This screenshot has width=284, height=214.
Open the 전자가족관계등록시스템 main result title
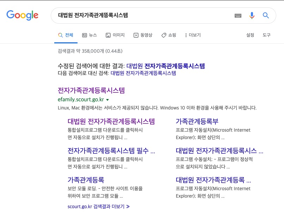(x=91, y=90)
